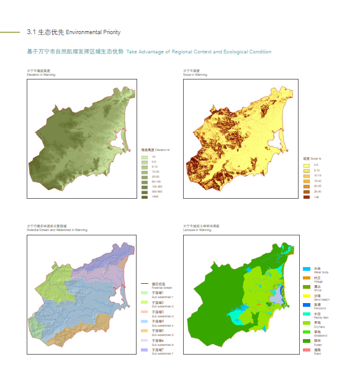This screenshot has height=372, width=360.
Task: Select the Sub watershed 7 purple swatch
Action: [x=144, y=350]
